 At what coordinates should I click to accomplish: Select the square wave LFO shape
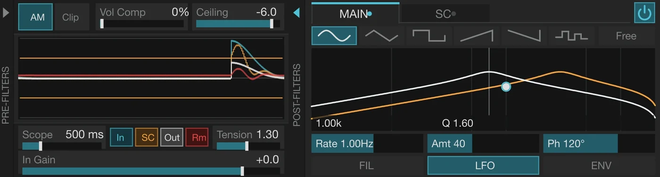(x=429, y=36)
